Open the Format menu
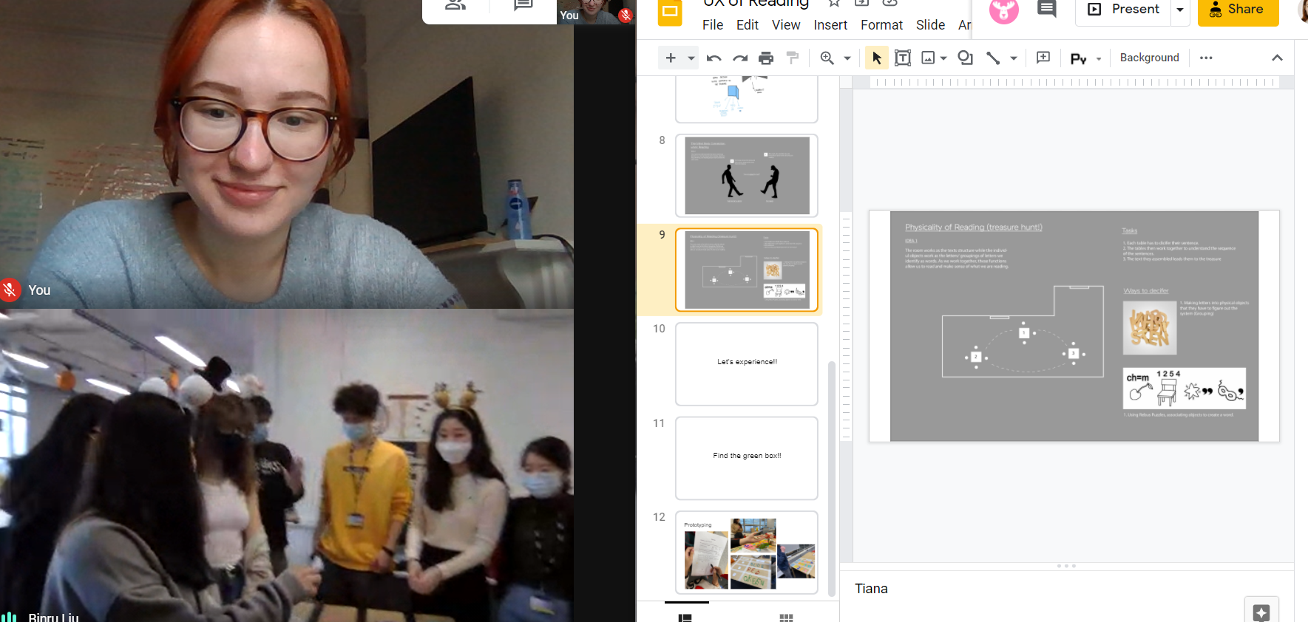The image size is (1308, 622). click(881, 25)
